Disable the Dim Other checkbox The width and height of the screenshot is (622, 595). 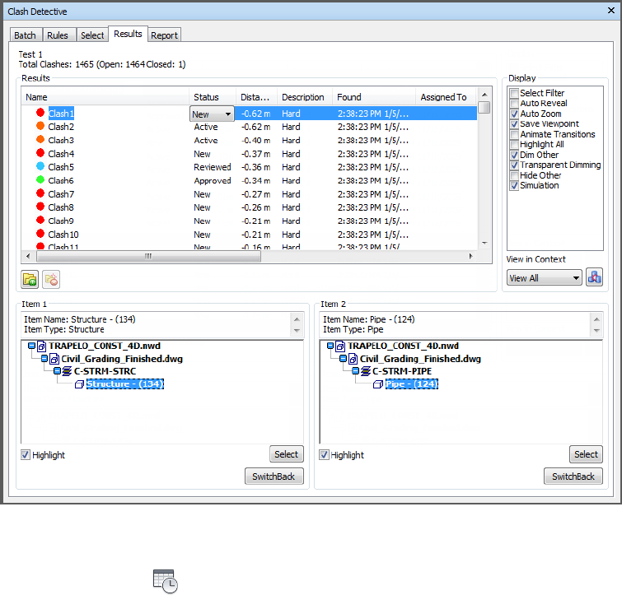click(x=514, y=155)
